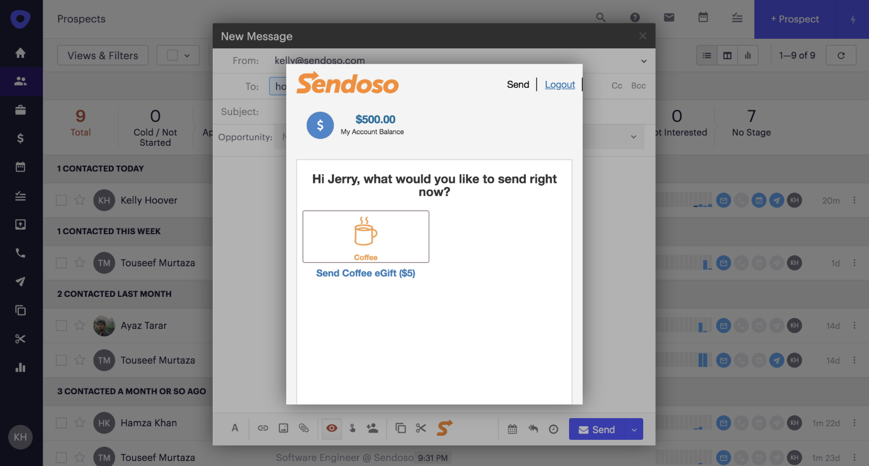Click the Logout link in Sendoso
The width and height of the screenshot is (869, 466).
pos(560,84)
